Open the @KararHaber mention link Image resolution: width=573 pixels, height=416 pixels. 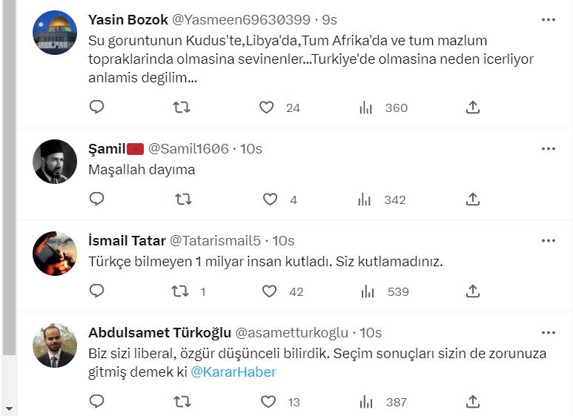click(x=233, y=372)
